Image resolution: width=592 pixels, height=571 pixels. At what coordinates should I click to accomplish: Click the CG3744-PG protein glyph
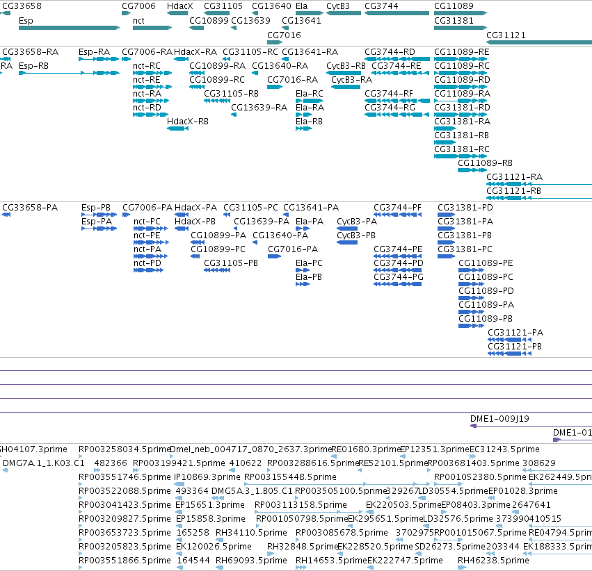[397, 284]
